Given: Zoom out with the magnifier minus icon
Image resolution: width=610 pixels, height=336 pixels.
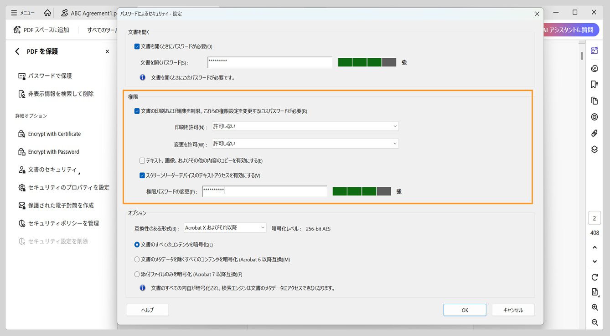Looking at the screenshot, I should (x=594, y=322).
